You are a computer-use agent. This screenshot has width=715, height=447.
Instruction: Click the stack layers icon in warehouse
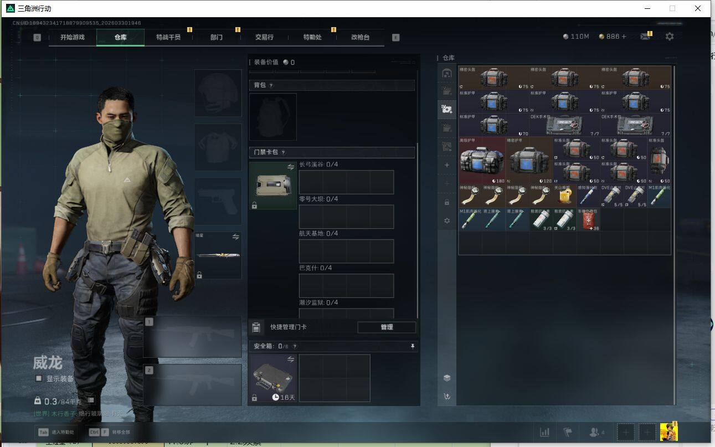[x=447, y=378]
